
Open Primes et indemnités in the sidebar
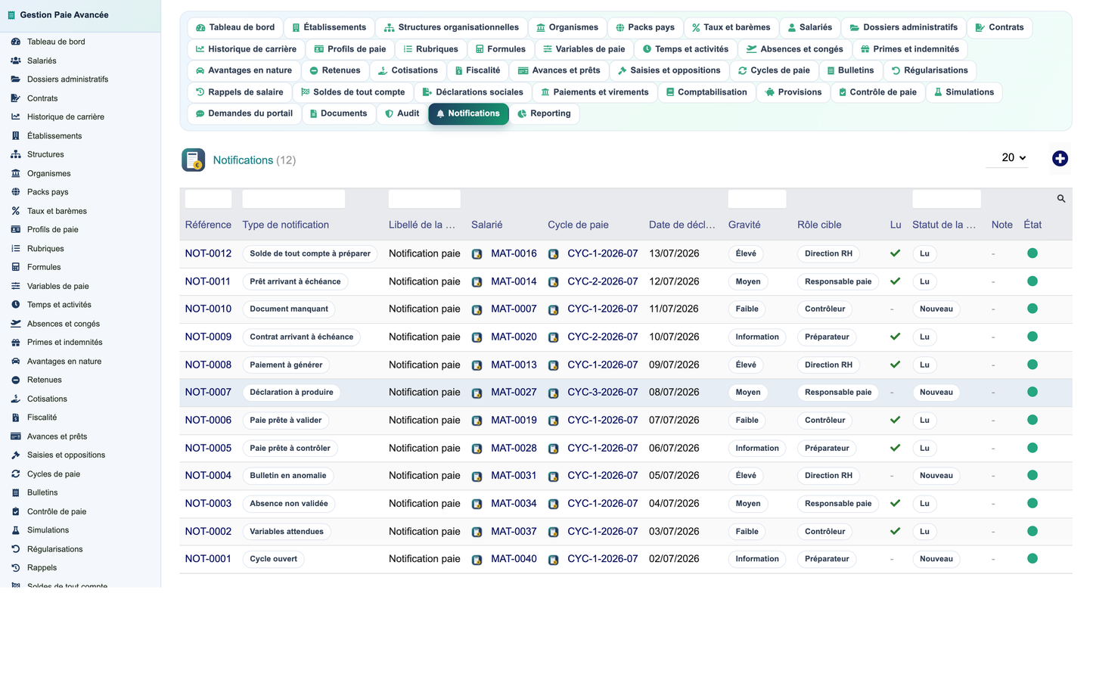click(65, 343)
